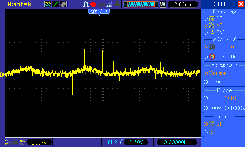The height and width of the screenshot is (147, 245).
Task: Select AC coupling
Action: tap(213, 25)
